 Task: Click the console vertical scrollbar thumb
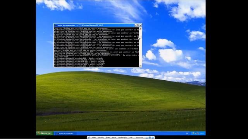140,37
